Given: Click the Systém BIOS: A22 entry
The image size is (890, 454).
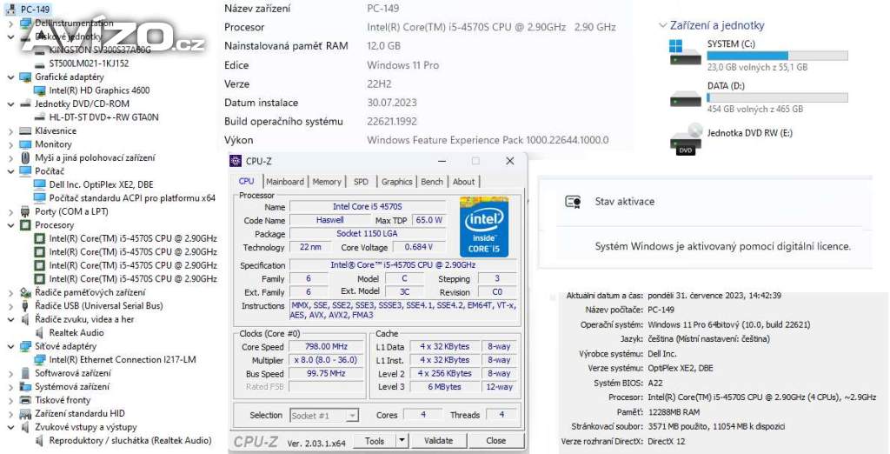Looking at the screenshot, I should coord(628,383).
